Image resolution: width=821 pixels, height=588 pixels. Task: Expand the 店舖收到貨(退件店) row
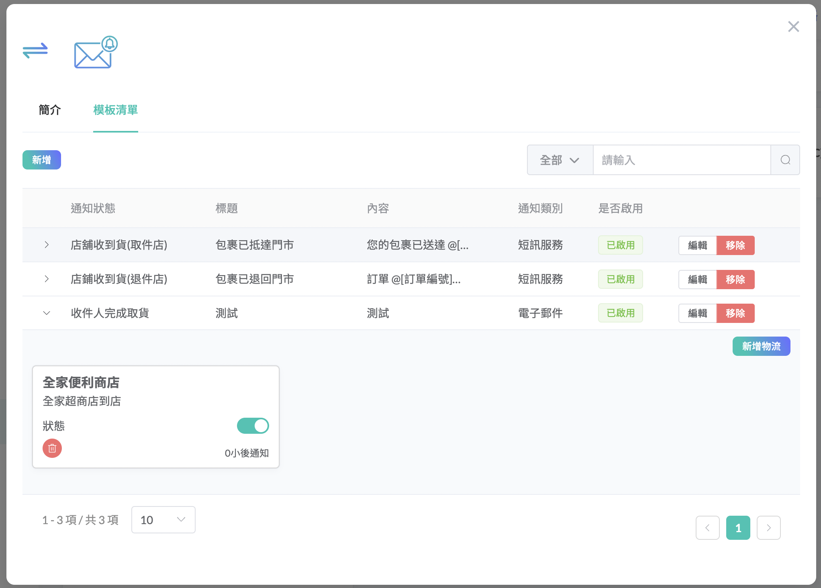(47, 279)
